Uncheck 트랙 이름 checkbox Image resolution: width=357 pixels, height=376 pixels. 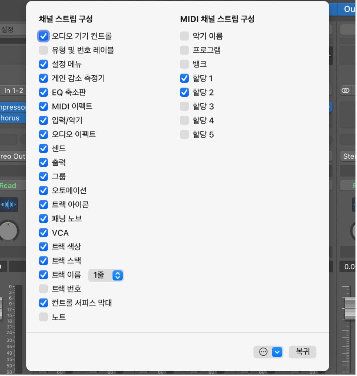coord(44,275)
